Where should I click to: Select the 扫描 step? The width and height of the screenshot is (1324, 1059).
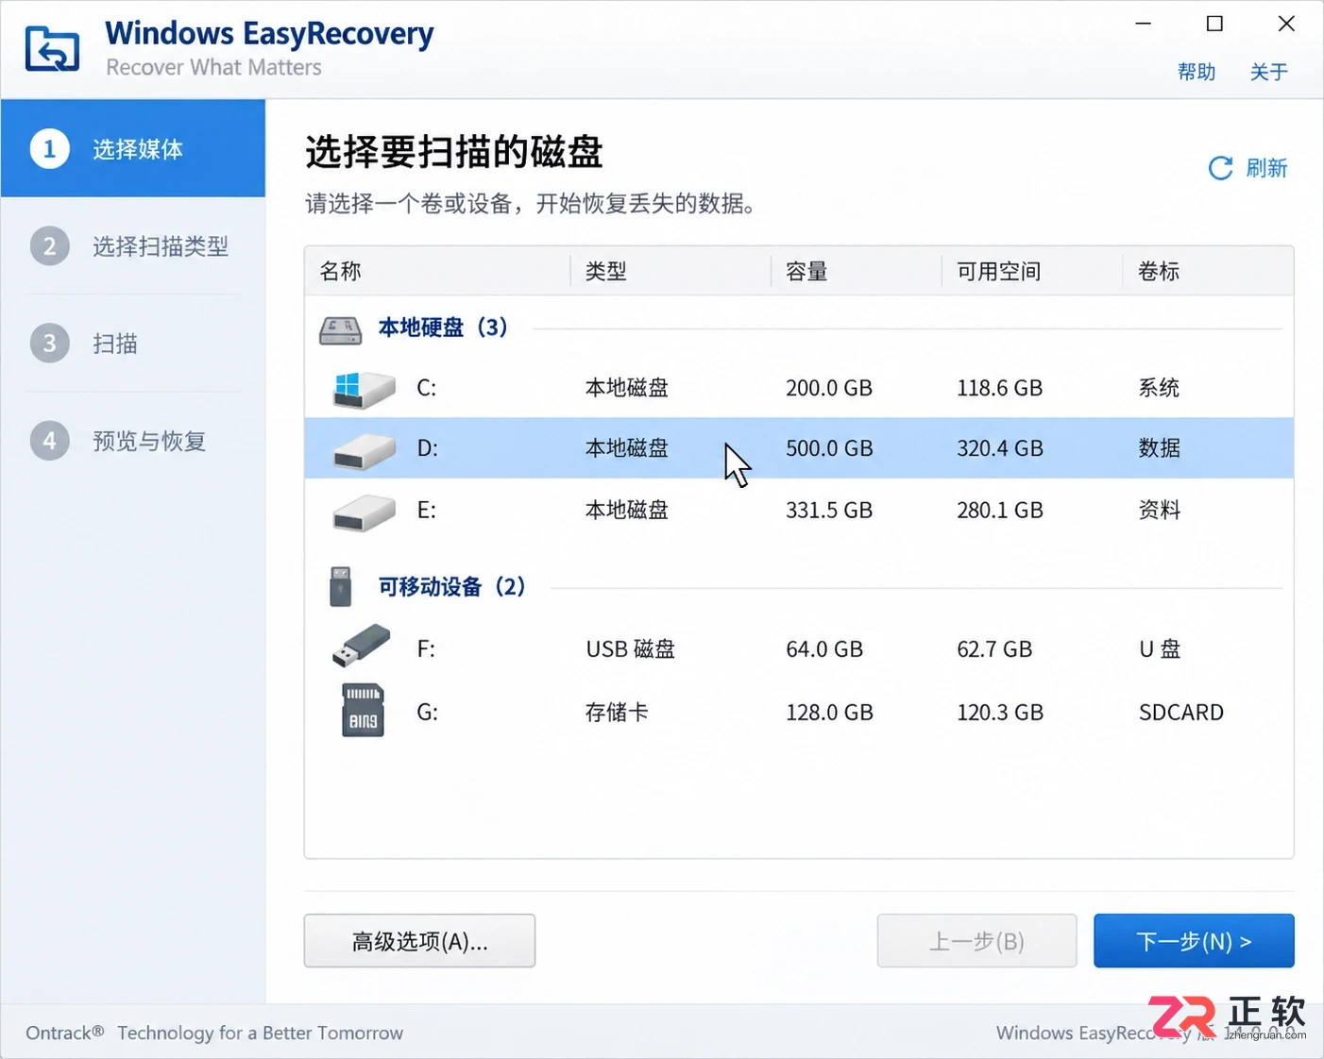(133, 344)
